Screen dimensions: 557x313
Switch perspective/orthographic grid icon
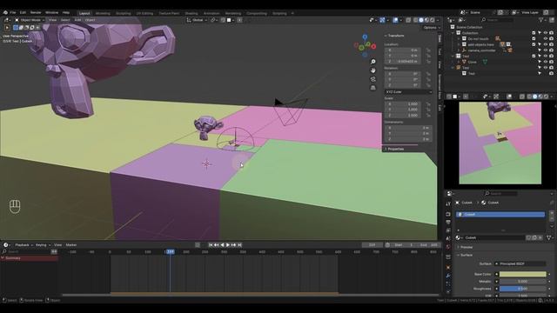(373, 87)
